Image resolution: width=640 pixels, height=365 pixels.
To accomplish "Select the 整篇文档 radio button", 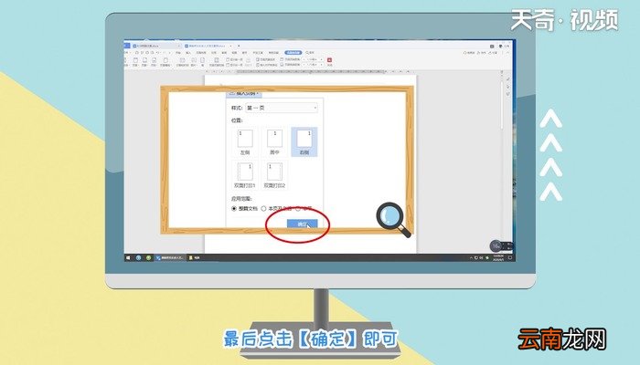I will coord(234,209).
